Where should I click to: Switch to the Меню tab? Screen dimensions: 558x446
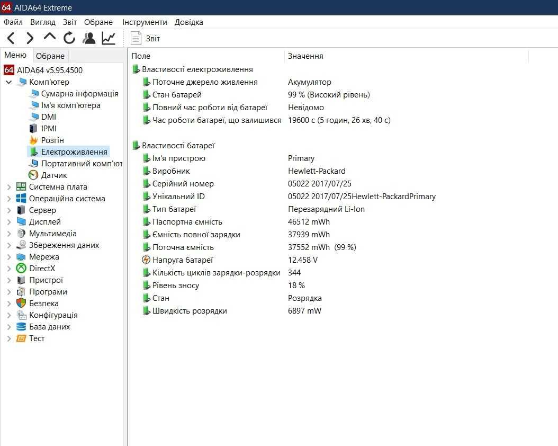pos(15,55)
